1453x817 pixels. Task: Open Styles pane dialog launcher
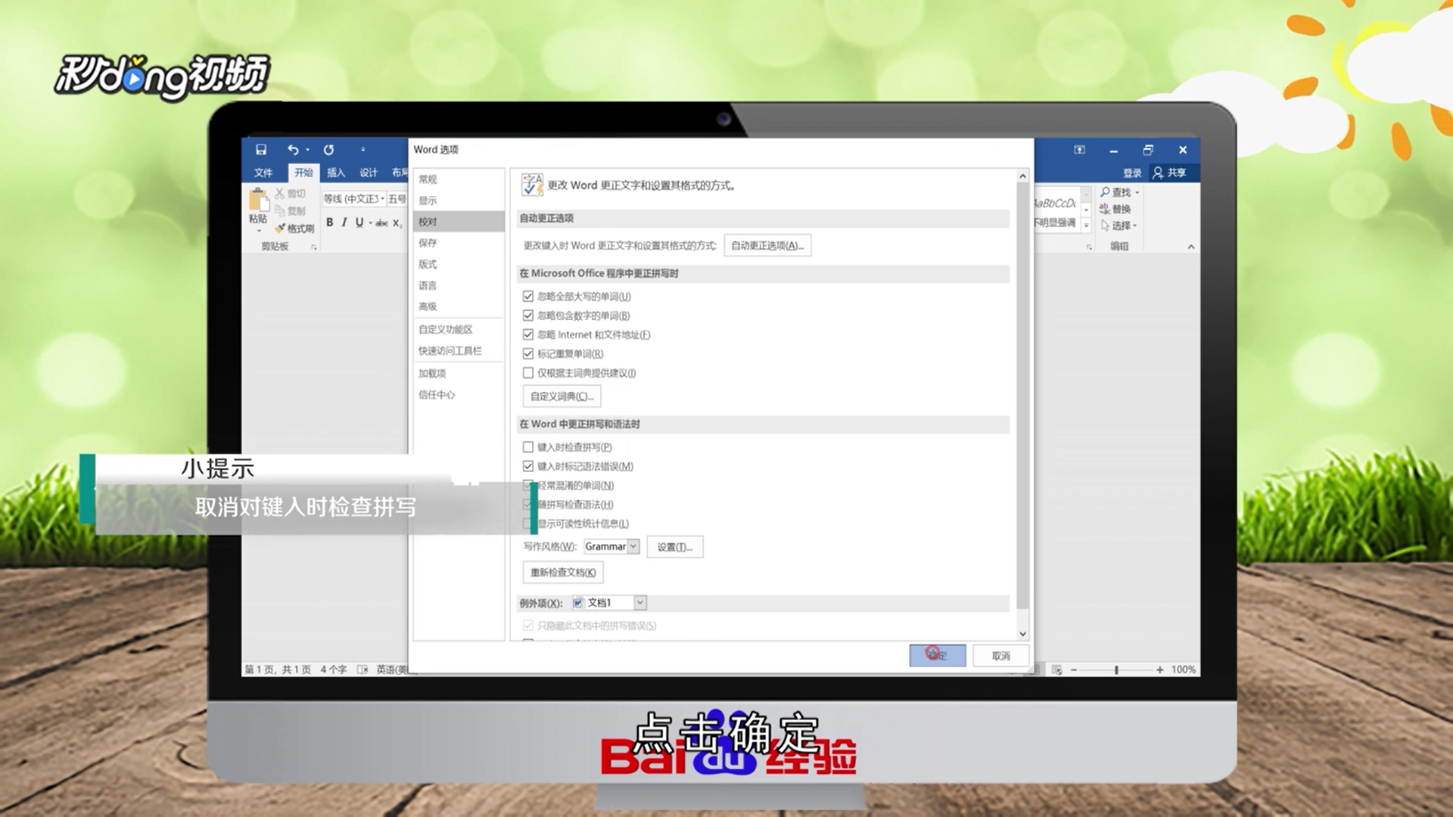tap(1089, 247)
